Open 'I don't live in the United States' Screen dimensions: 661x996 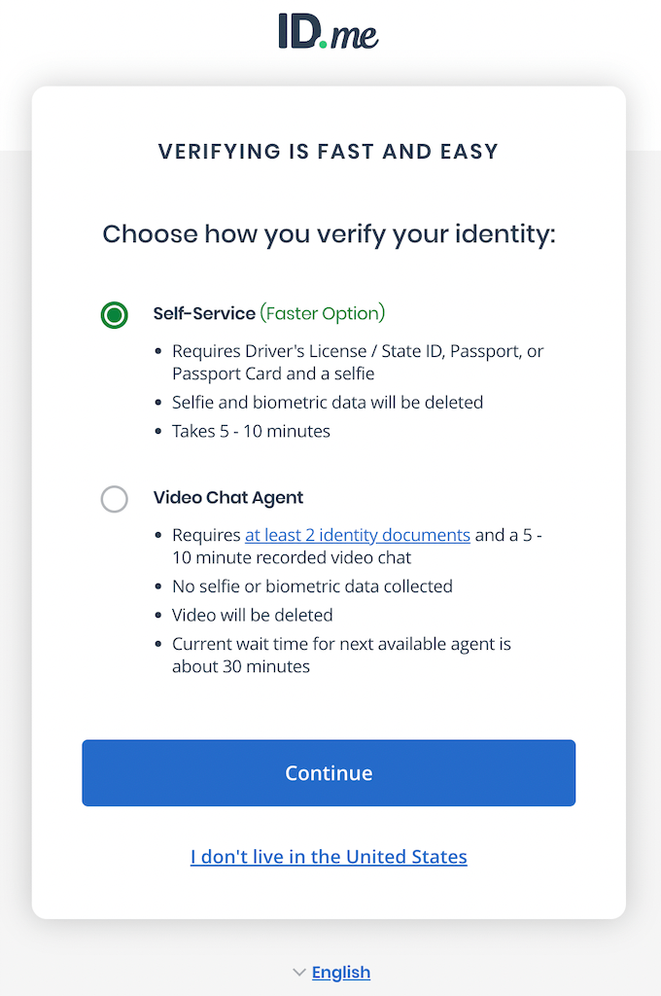[329, 857]
